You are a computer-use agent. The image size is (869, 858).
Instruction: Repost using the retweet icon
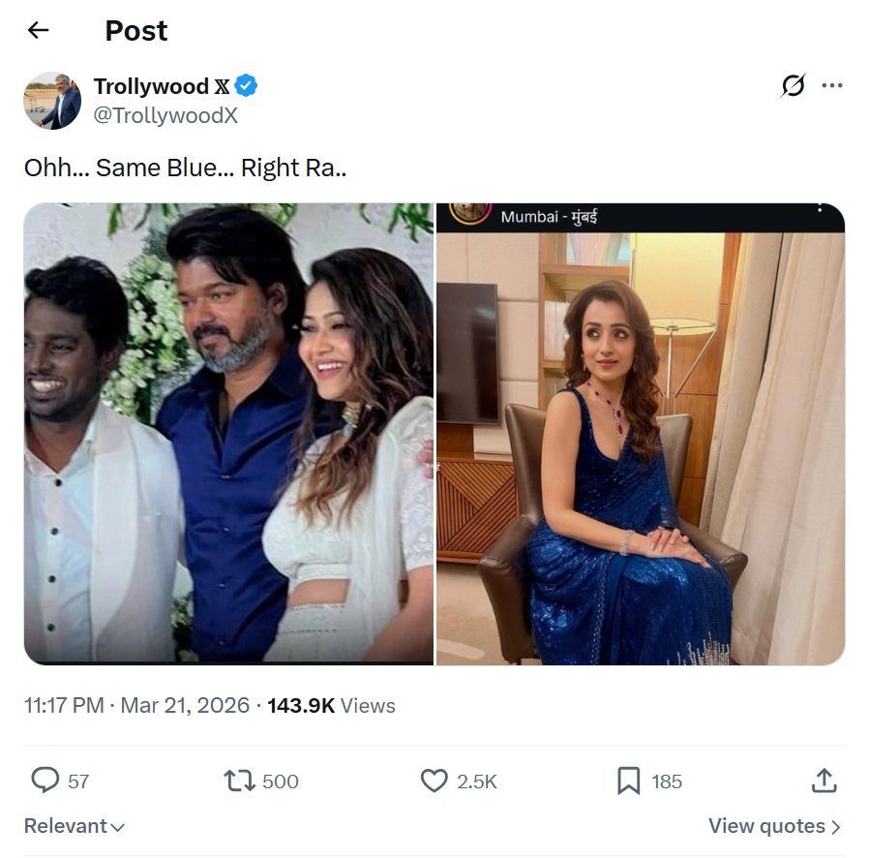238,781
